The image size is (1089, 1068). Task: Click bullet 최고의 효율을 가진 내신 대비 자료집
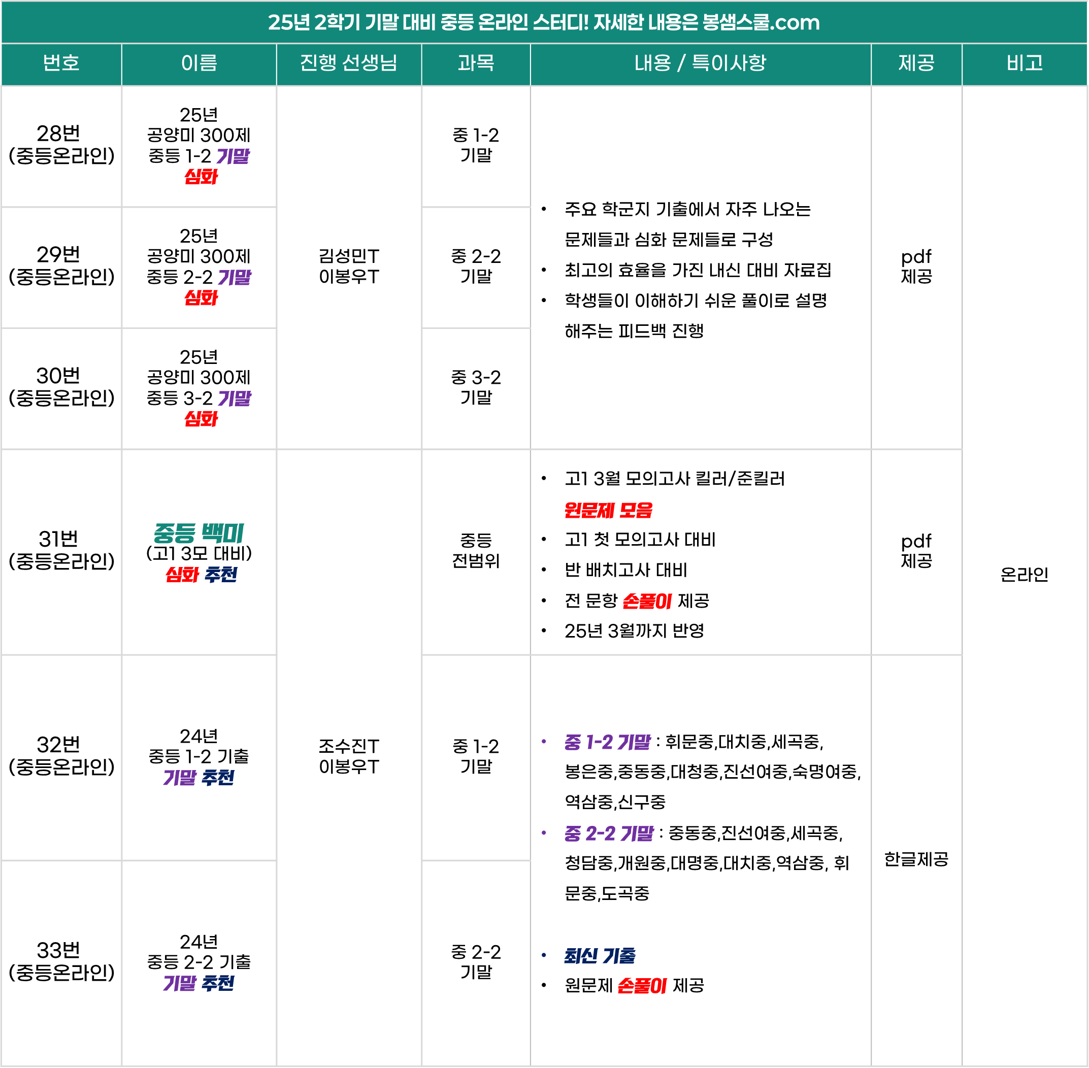tap(698, 271)
